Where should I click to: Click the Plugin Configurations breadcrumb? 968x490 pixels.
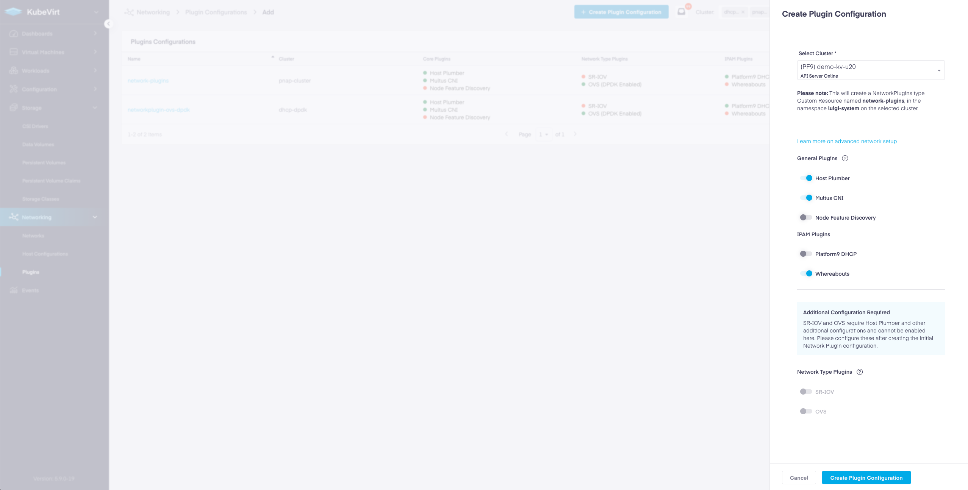[x=216, y=12]
